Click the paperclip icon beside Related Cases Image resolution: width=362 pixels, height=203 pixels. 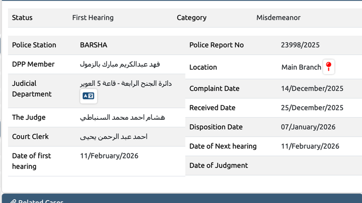(14, 201)
